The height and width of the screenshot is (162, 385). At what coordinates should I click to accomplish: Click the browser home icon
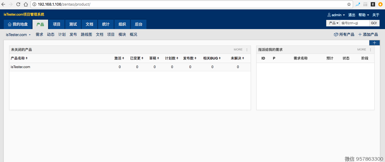(x=26, y=4)
